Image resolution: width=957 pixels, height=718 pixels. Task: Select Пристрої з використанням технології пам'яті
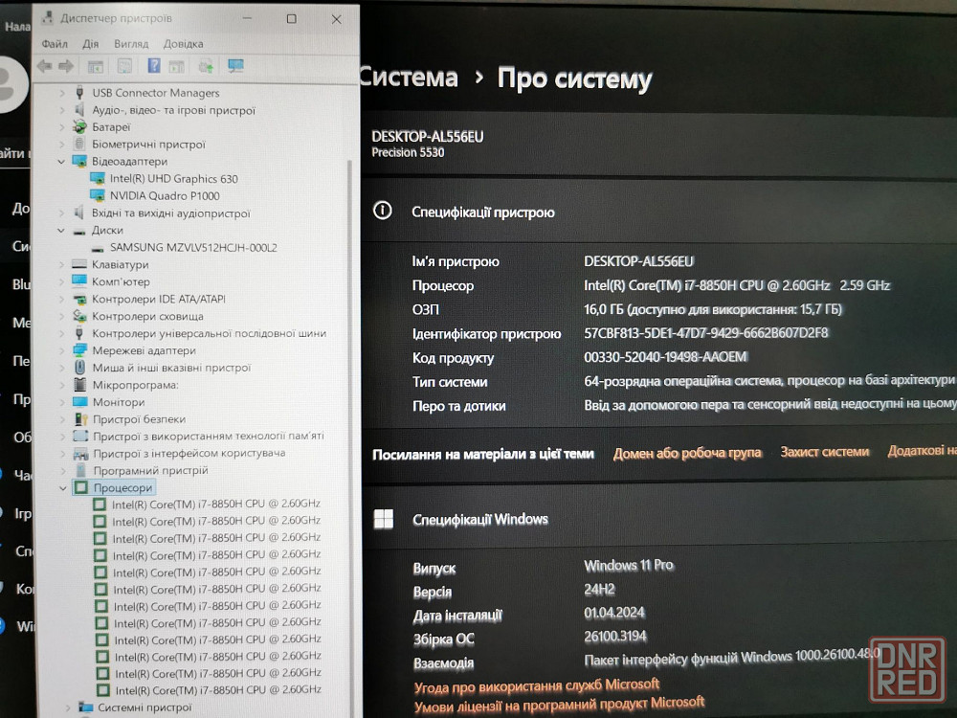(x=209, y=436)
